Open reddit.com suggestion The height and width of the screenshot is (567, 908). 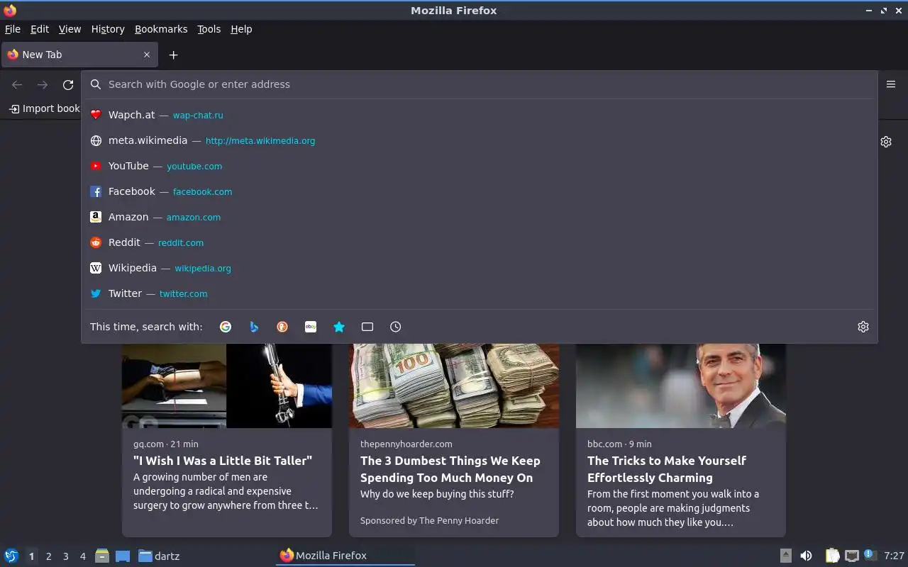pyautogui.click(x=181, y=242)
